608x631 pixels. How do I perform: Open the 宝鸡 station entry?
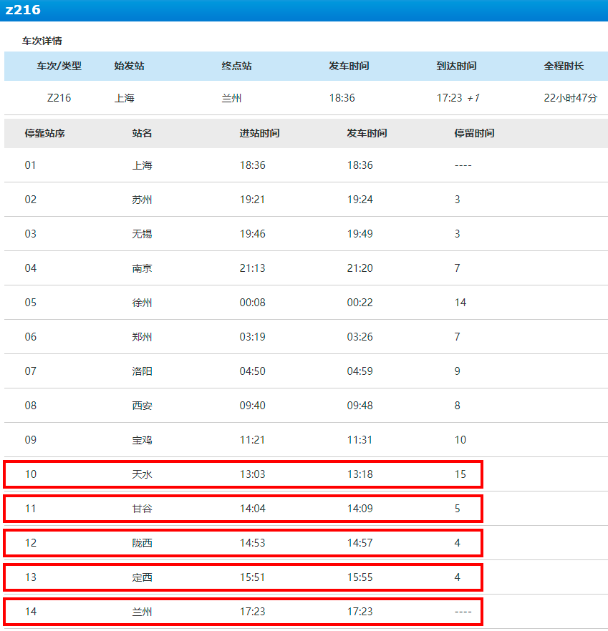click(142, 440)
